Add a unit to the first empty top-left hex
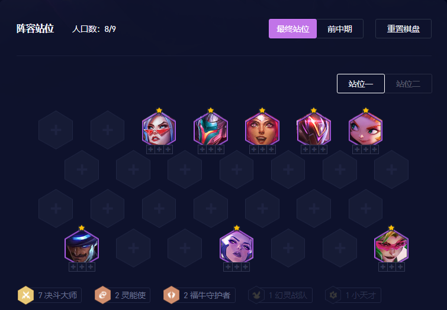This screenshot has height=310, width=447. point(56,130)
